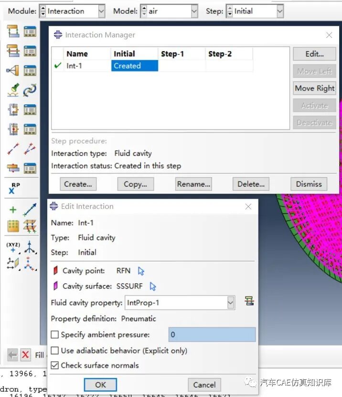Click the Cavity surface pick arrow icon
The width and height of the screenshot is (342, 397).
point(153,286)
